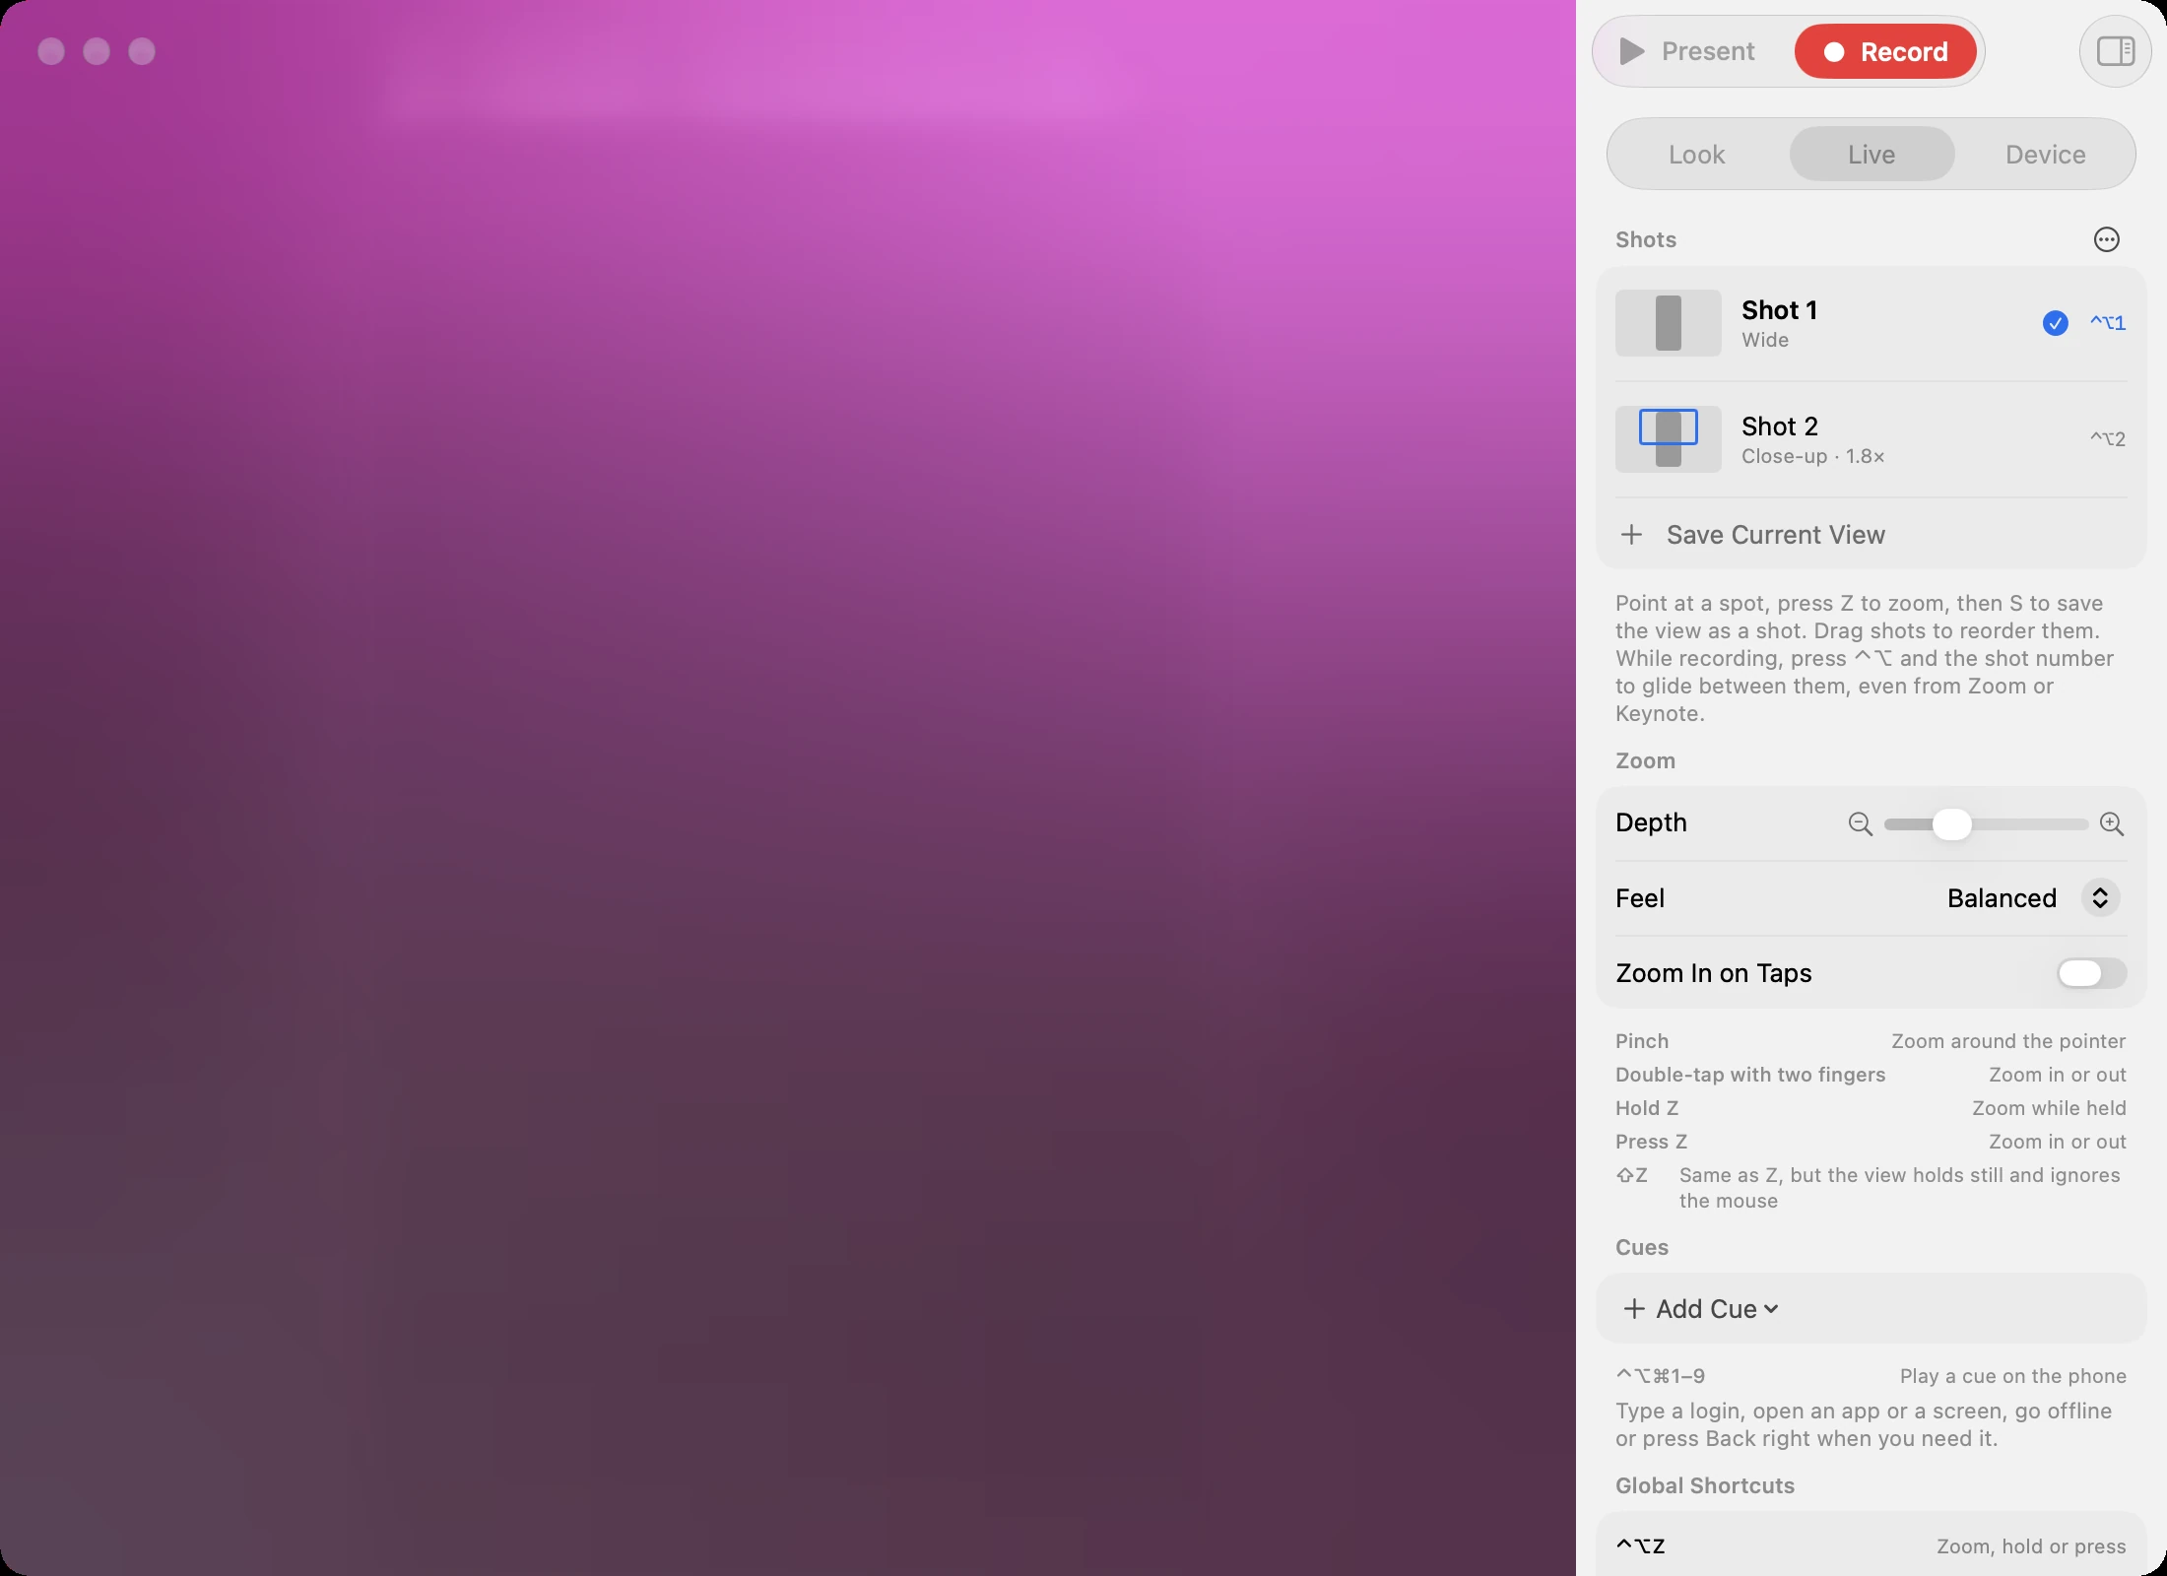Open the Add Cue dropdown
2167x1576 pixels.
(x=1700, y=1309)
